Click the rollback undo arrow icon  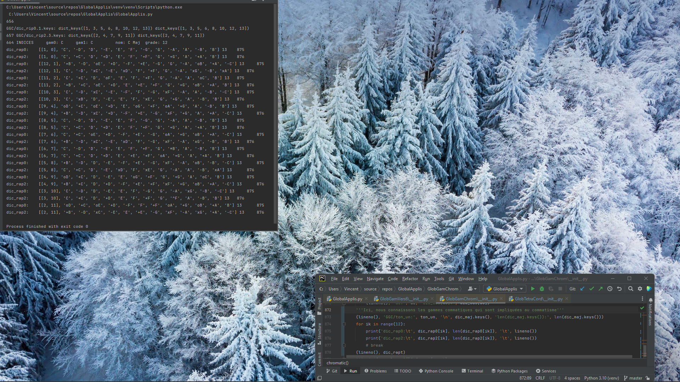coord(619,289)
